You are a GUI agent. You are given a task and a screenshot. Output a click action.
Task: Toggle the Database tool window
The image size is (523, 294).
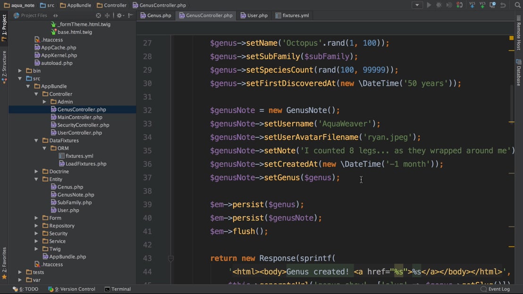(518, 73)
